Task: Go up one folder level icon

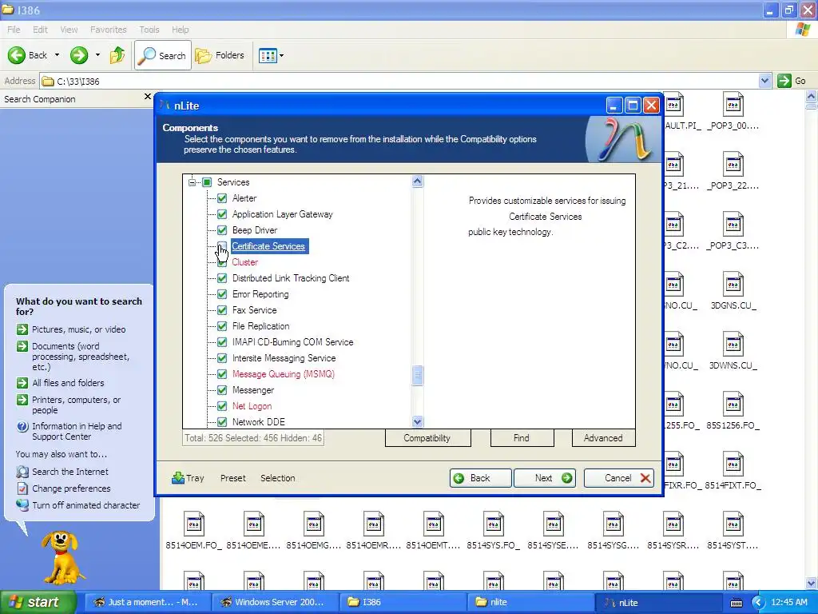Action: coord(117,55)
